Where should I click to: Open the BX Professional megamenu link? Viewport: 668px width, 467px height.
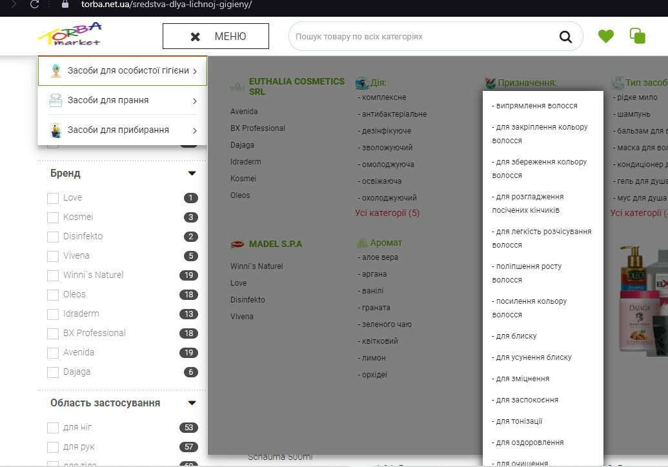pos(258,128)
